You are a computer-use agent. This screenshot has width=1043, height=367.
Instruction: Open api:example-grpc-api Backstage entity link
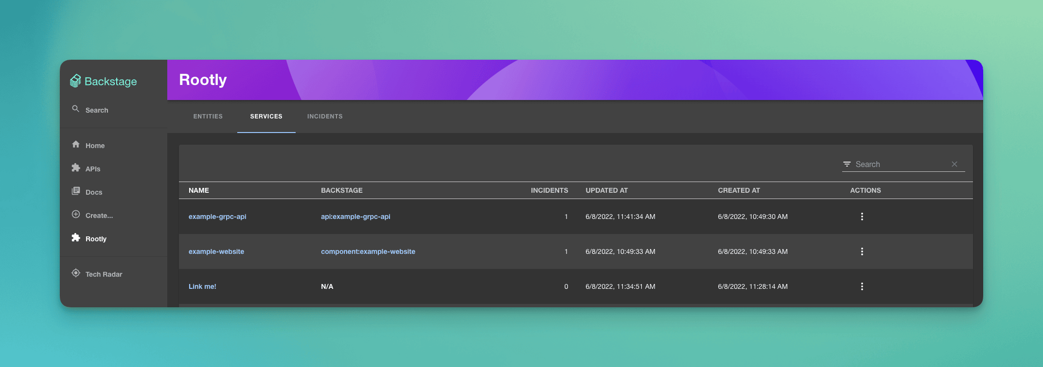tap(355, 217)
